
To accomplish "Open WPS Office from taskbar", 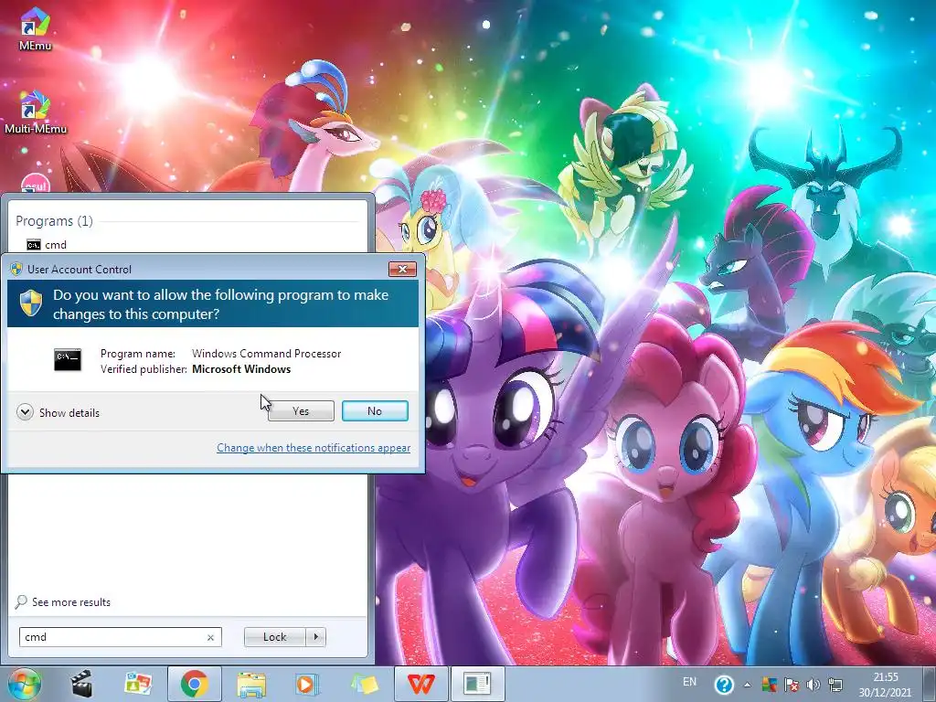I will 420,684.
